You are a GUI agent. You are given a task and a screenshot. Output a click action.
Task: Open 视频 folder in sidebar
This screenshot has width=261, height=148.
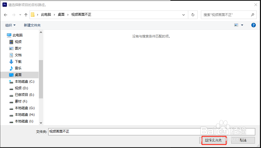[x=15, y=42]
